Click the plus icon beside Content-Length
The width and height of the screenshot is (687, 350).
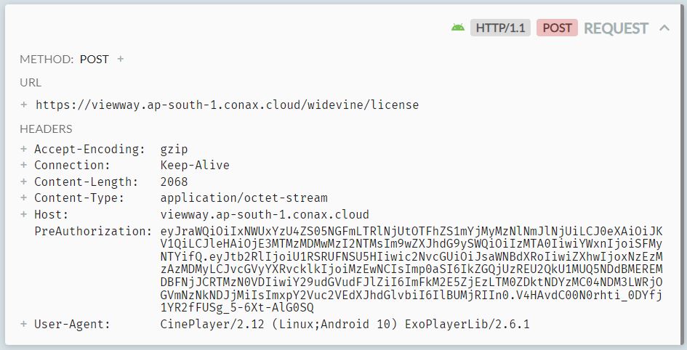(24, 182)
